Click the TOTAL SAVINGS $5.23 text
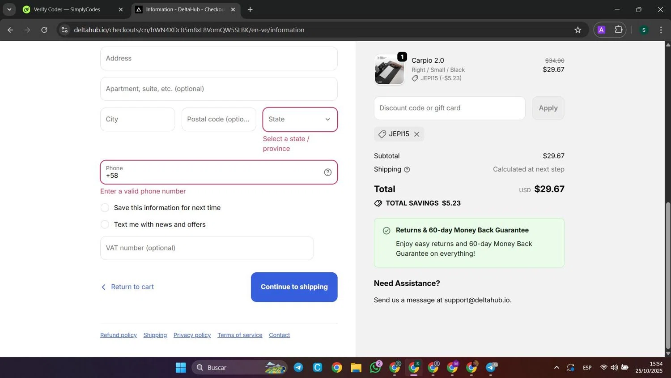671x378 pixels. pyautogui.click(x=423, y=203)
